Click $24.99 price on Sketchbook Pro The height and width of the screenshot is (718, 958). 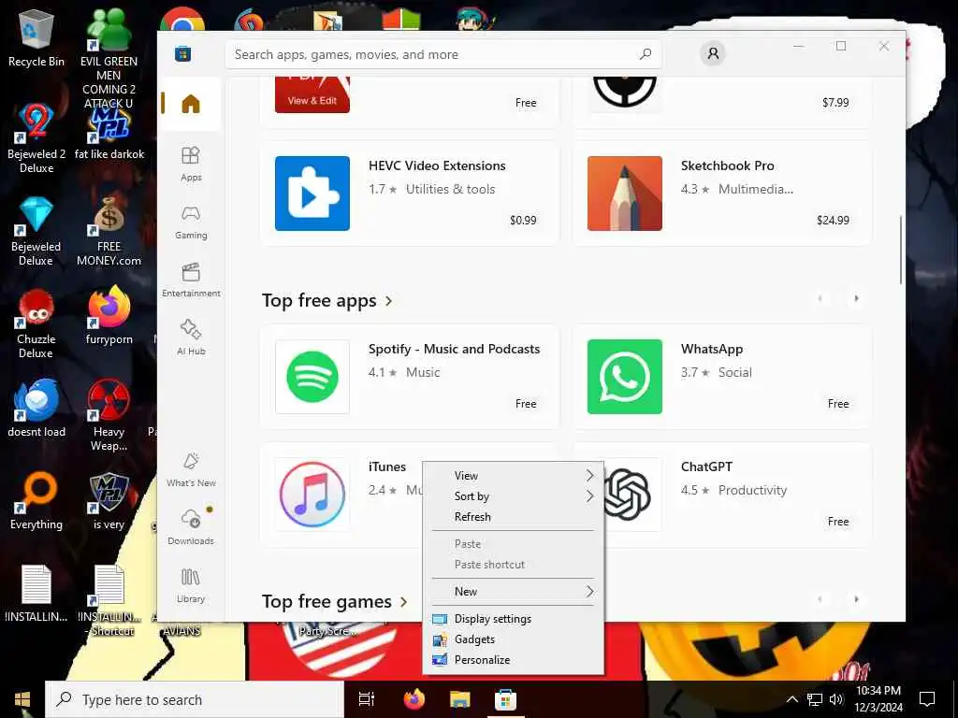(x=833, y=221)
